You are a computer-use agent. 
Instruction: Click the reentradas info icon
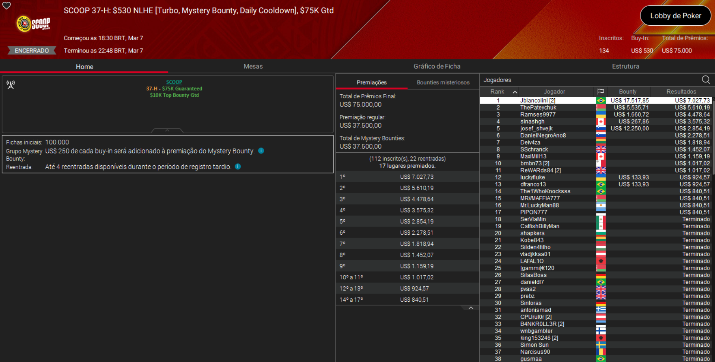237,166
